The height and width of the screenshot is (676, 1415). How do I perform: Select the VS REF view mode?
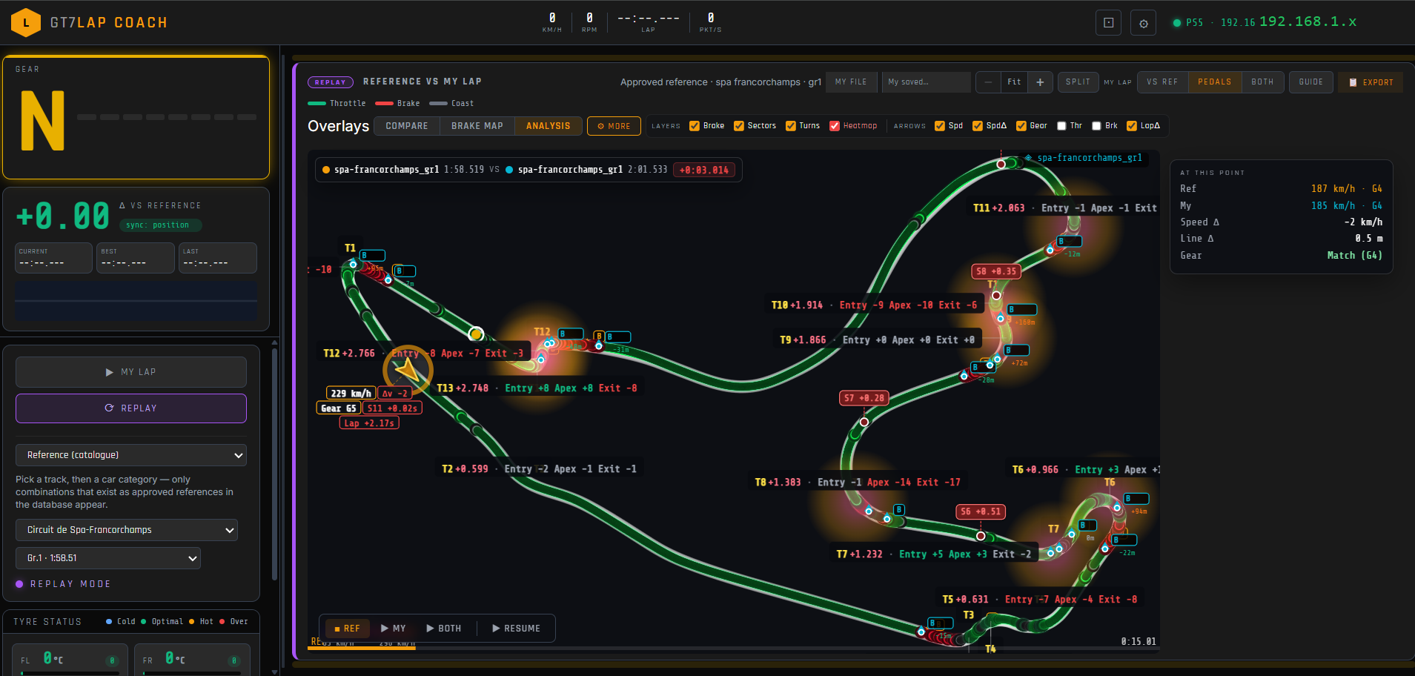pos(1162,82)
